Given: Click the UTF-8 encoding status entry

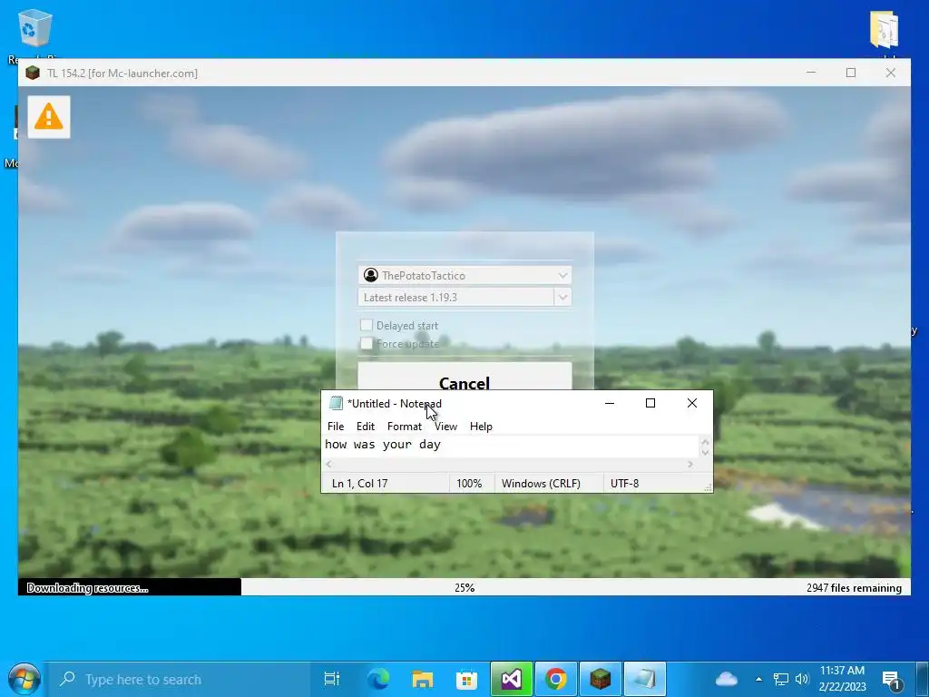Looking at the screenshot, I should click(x=624, y=484).
